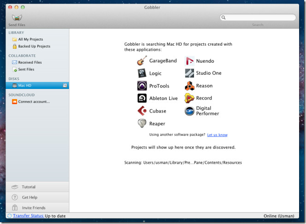
Task: Click the Cubase application icon
Action: pos(142,111)
